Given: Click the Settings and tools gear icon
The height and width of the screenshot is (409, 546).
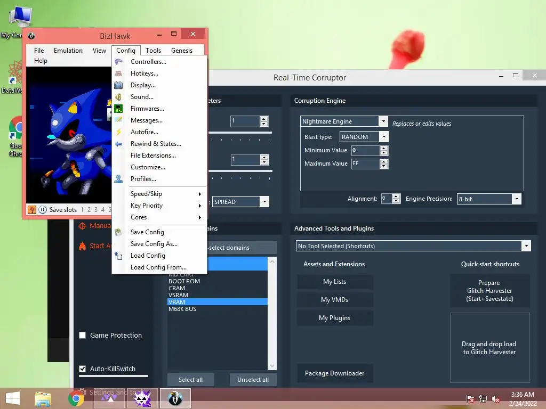Looking at the screenshot, I should [83, 392].
